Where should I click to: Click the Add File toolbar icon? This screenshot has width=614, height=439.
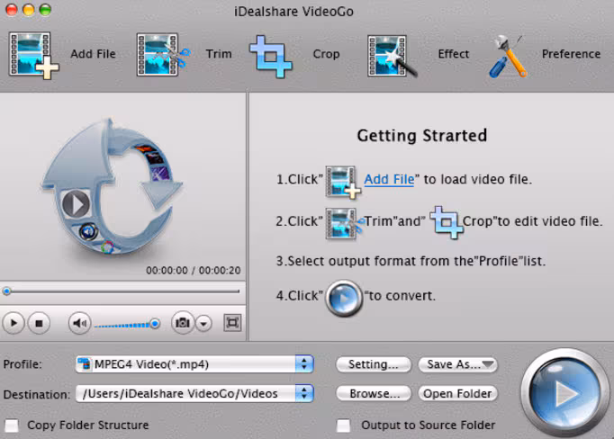click(x=33, y=55)
